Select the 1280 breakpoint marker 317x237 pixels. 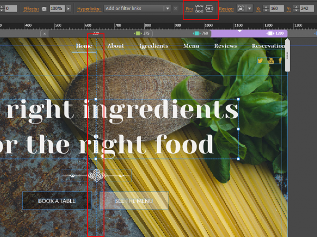[x=276, y=33]
